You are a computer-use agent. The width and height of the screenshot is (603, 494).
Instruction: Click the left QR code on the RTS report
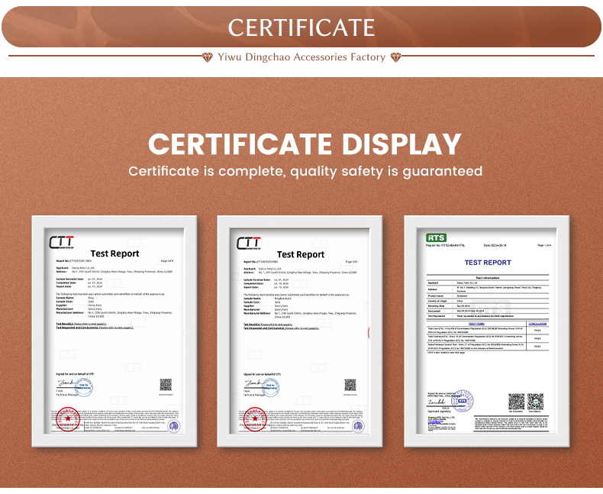tap(517, 402)
